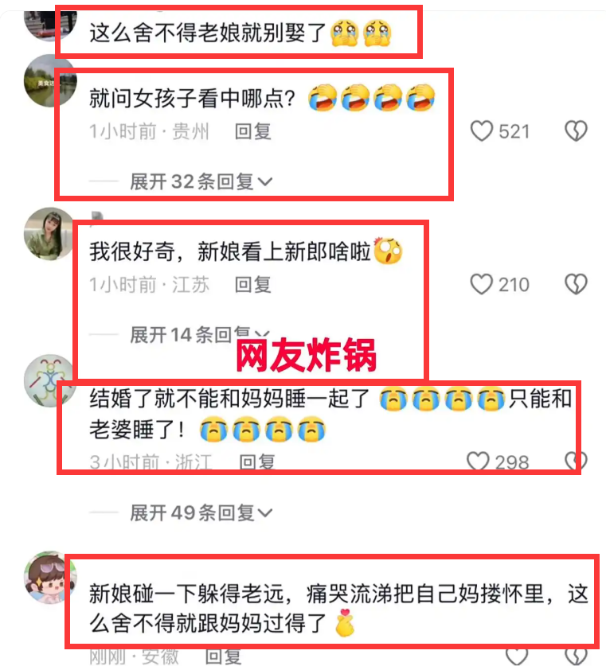Expand 32 replies under Guizhou comment
The image size is (606, 666).
201,181
